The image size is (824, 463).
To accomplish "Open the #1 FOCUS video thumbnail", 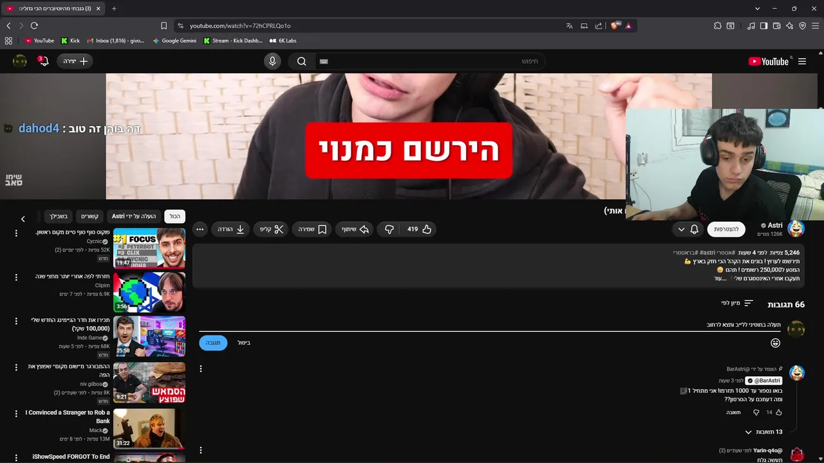I will (x=149, y=248).
